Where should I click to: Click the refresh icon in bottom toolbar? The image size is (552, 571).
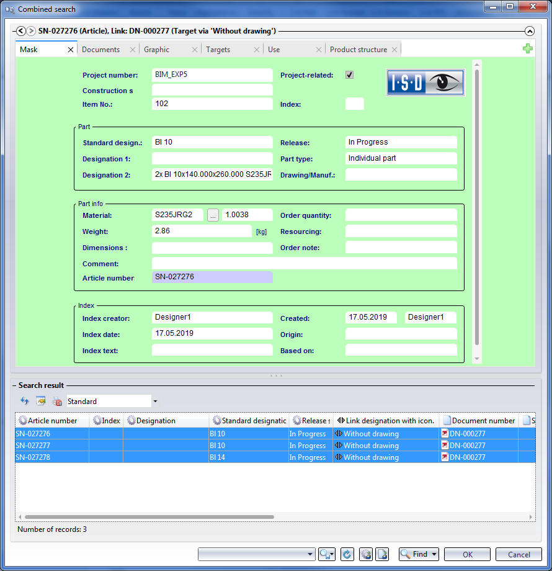tap(347, 554)
